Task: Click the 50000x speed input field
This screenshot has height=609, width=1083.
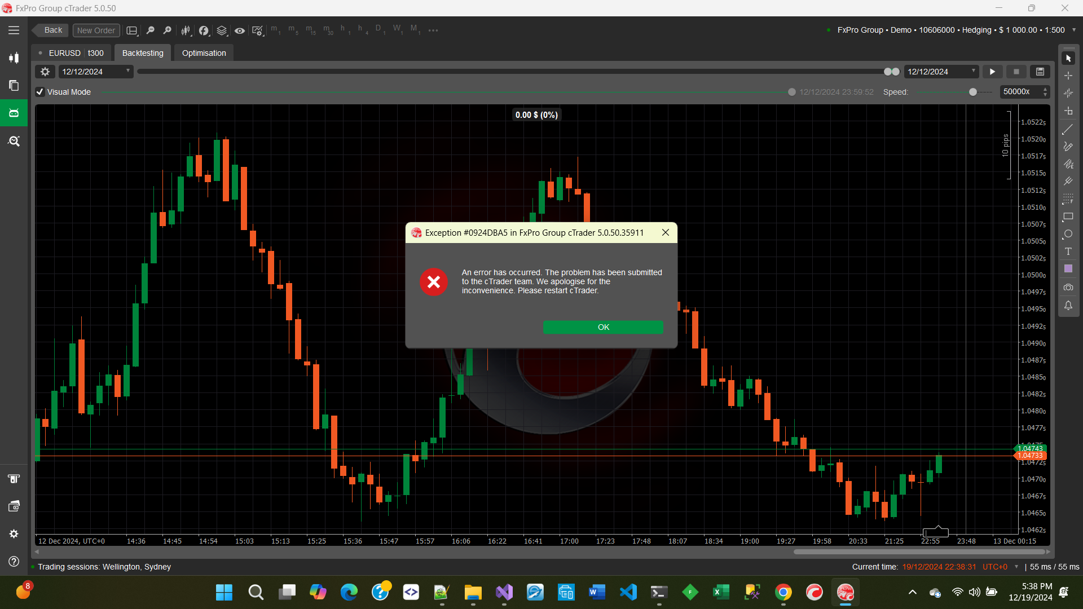Action: pos(1020,92)
